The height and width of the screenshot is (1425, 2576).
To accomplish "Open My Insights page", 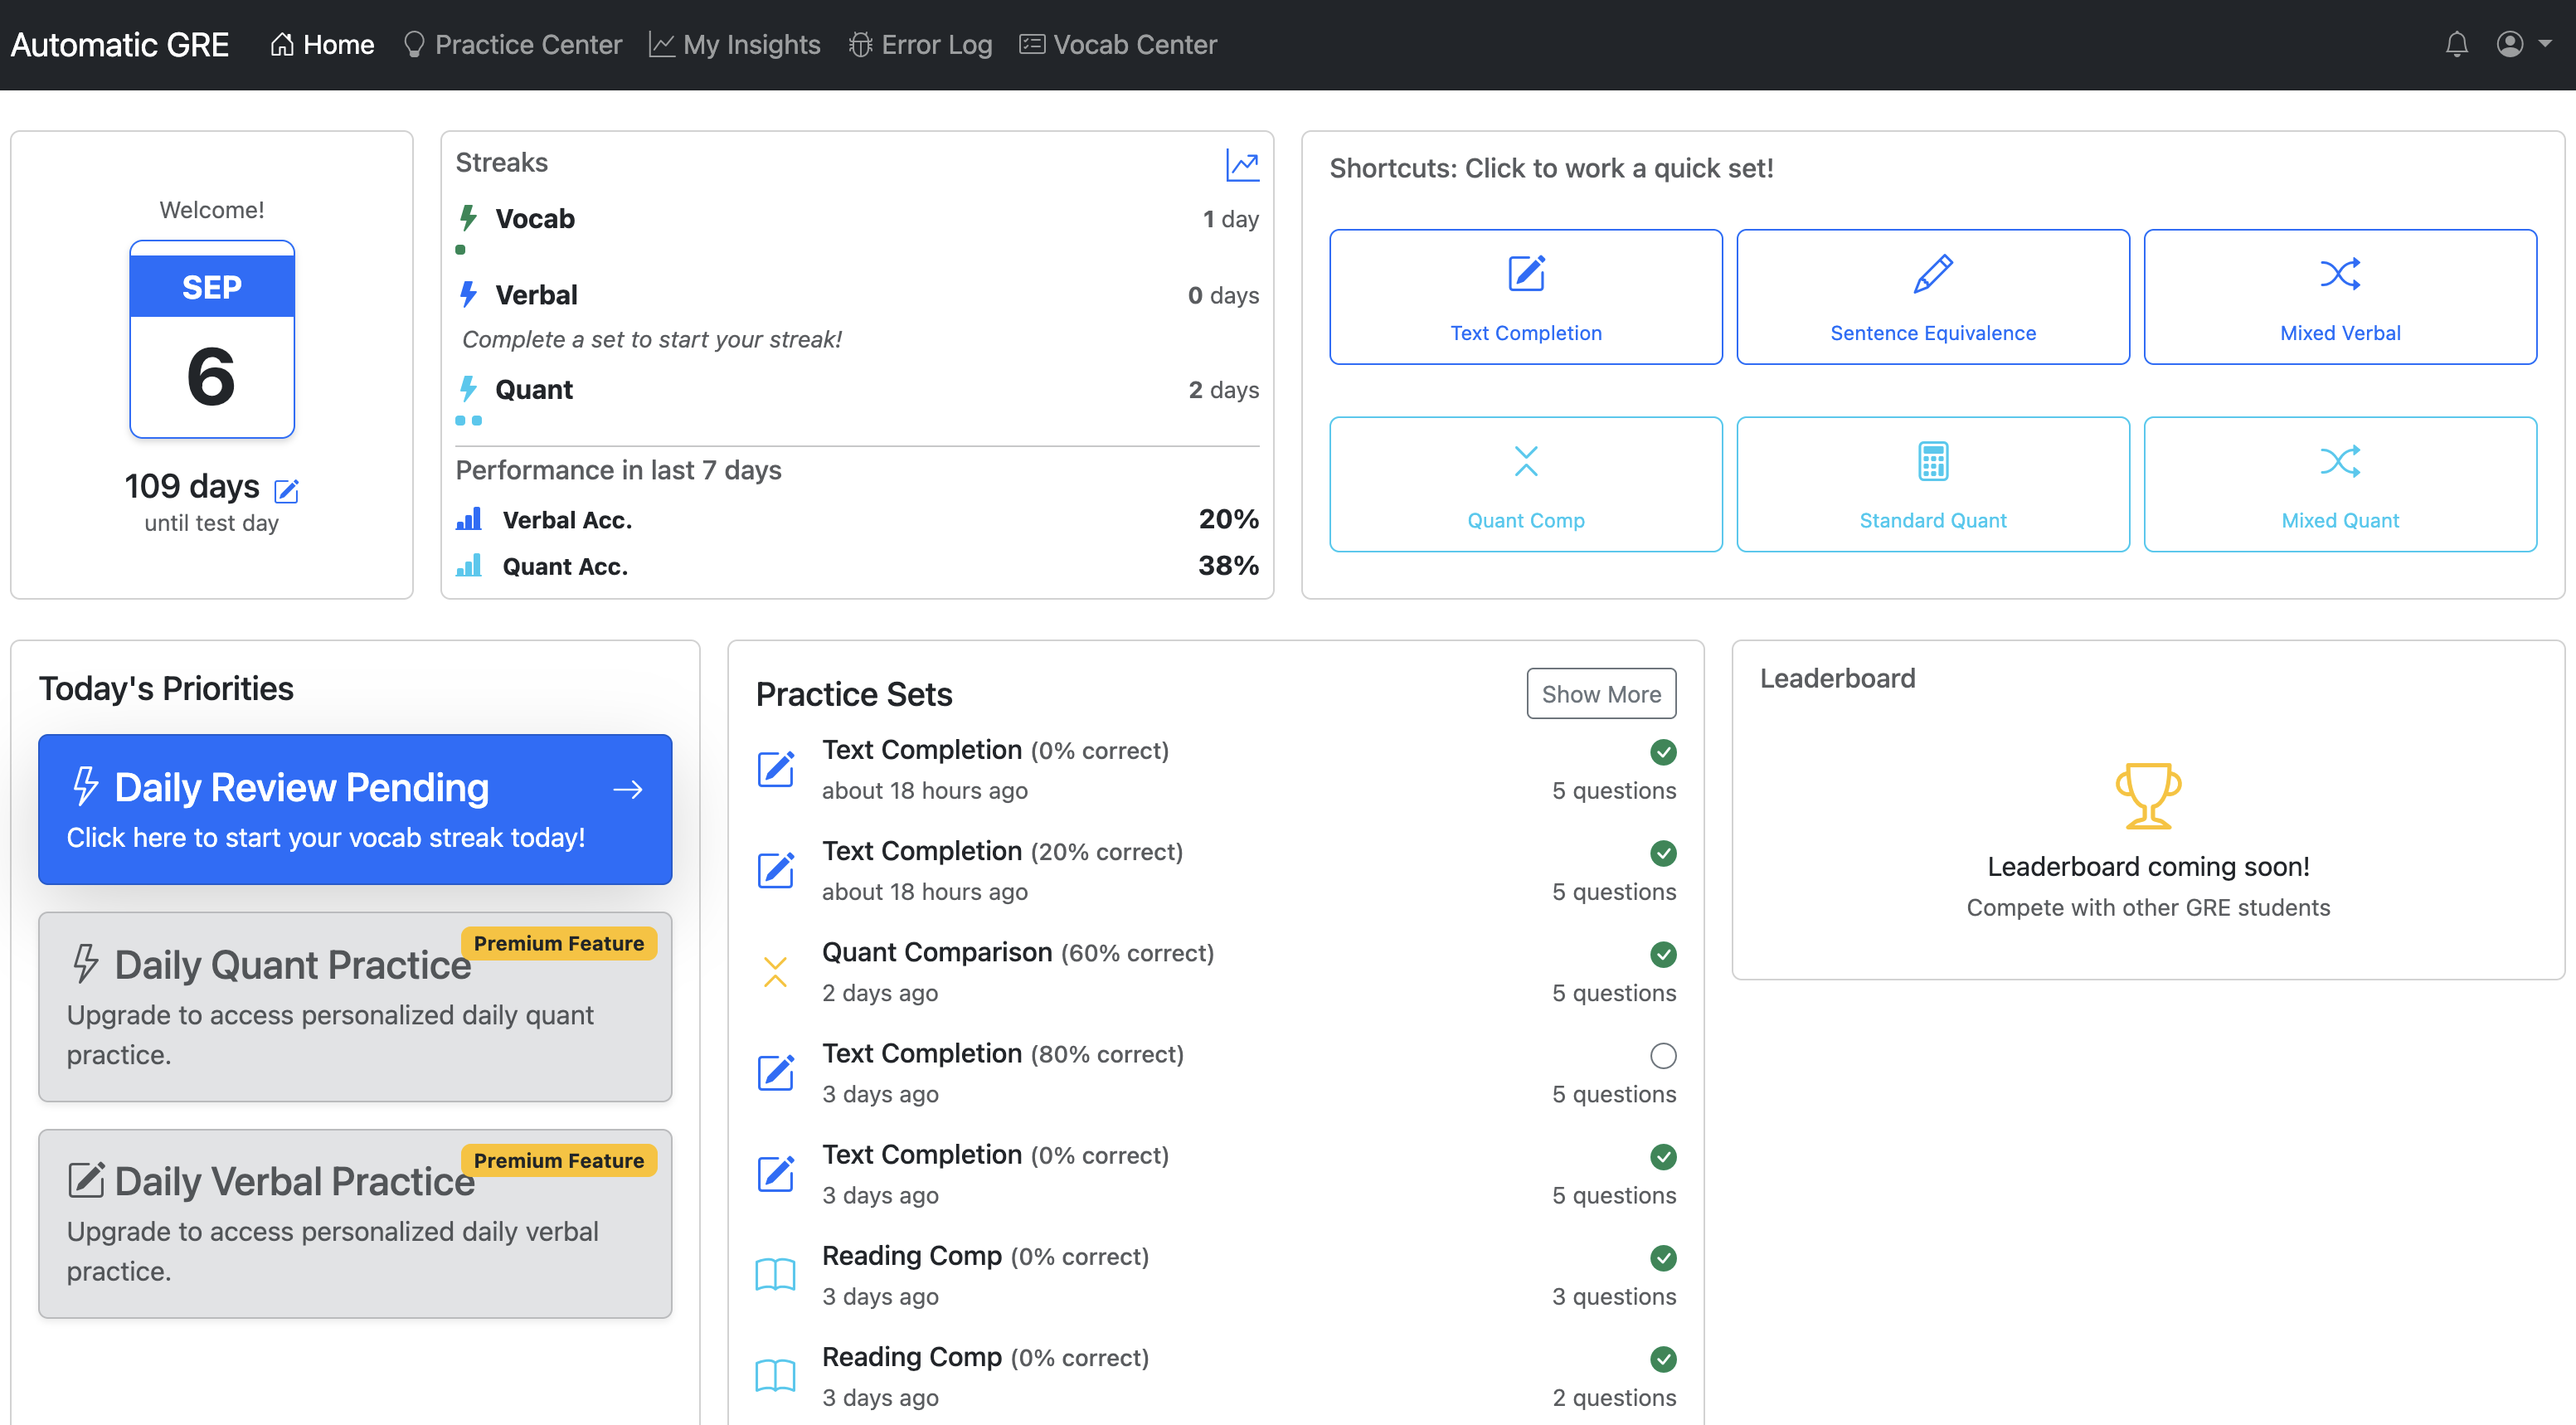I will tap(735, 44).
